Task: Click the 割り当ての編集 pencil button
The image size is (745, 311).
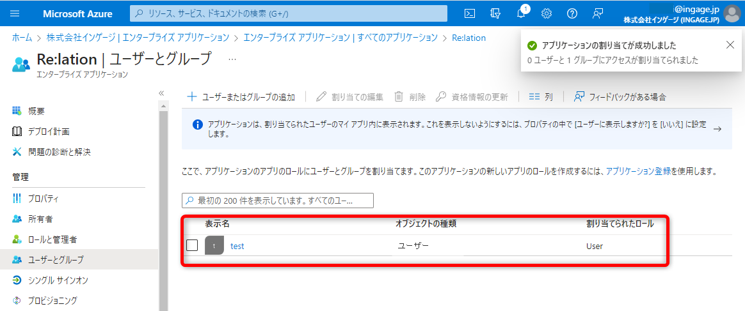Action: click(x=349, y=96)
